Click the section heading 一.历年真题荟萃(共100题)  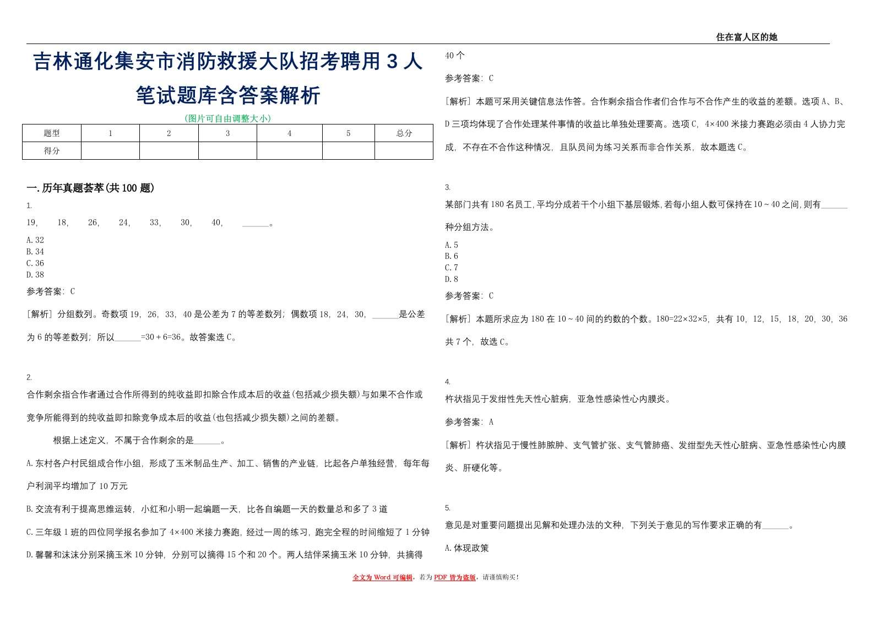click(x=90, y=188)
